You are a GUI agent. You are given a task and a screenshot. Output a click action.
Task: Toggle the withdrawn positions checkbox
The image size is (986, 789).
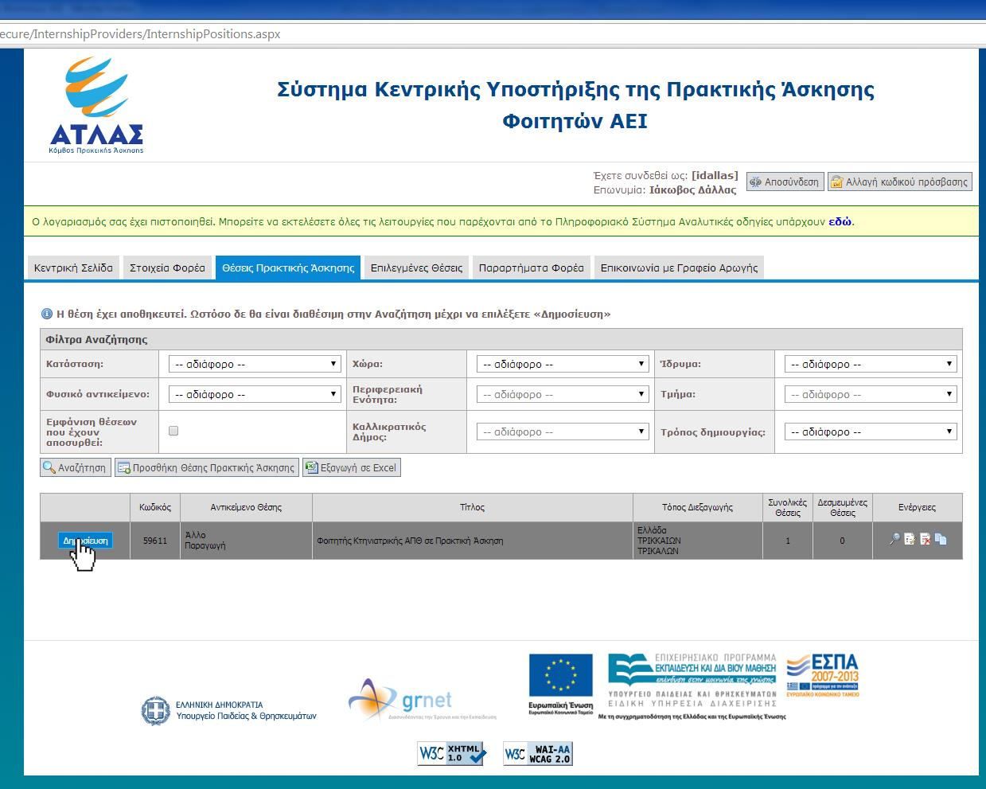pyautogui.click(x=173, y=431)
